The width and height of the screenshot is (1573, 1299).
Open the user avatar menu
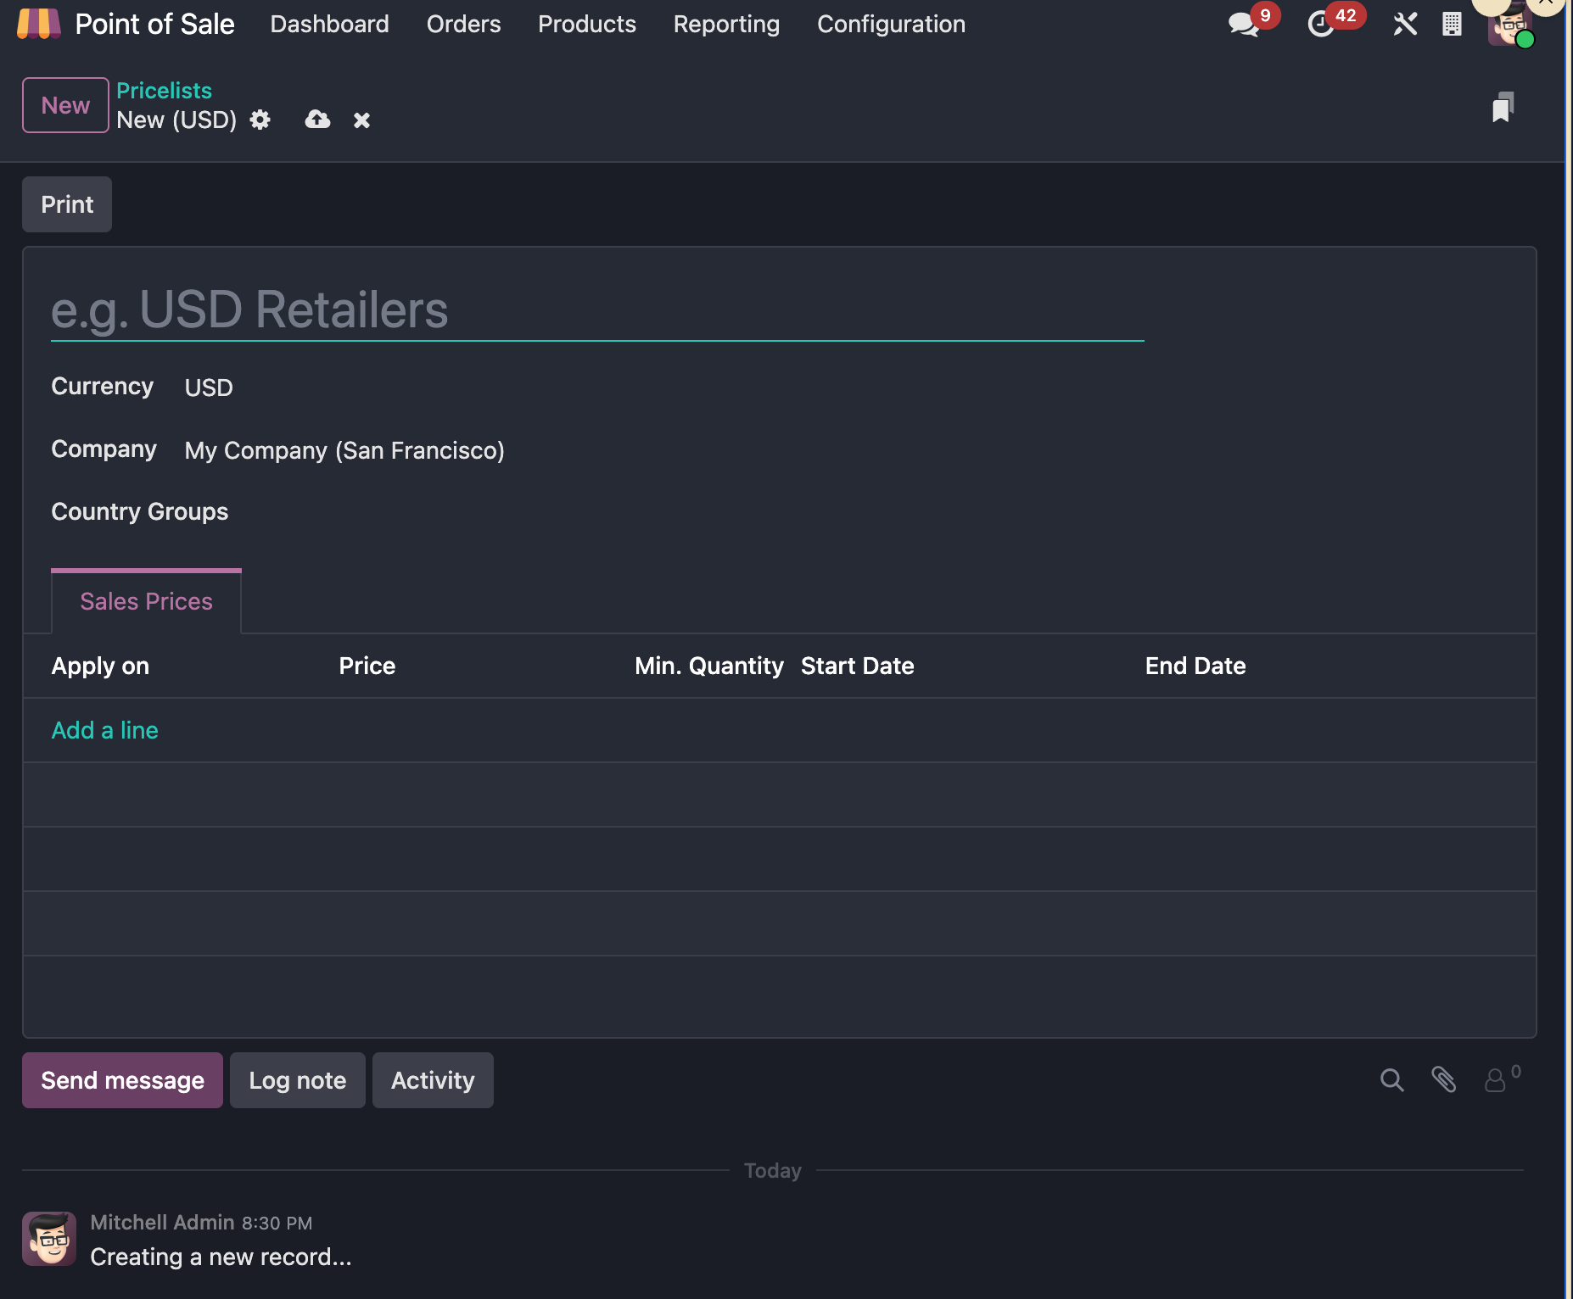point(1508,26)
